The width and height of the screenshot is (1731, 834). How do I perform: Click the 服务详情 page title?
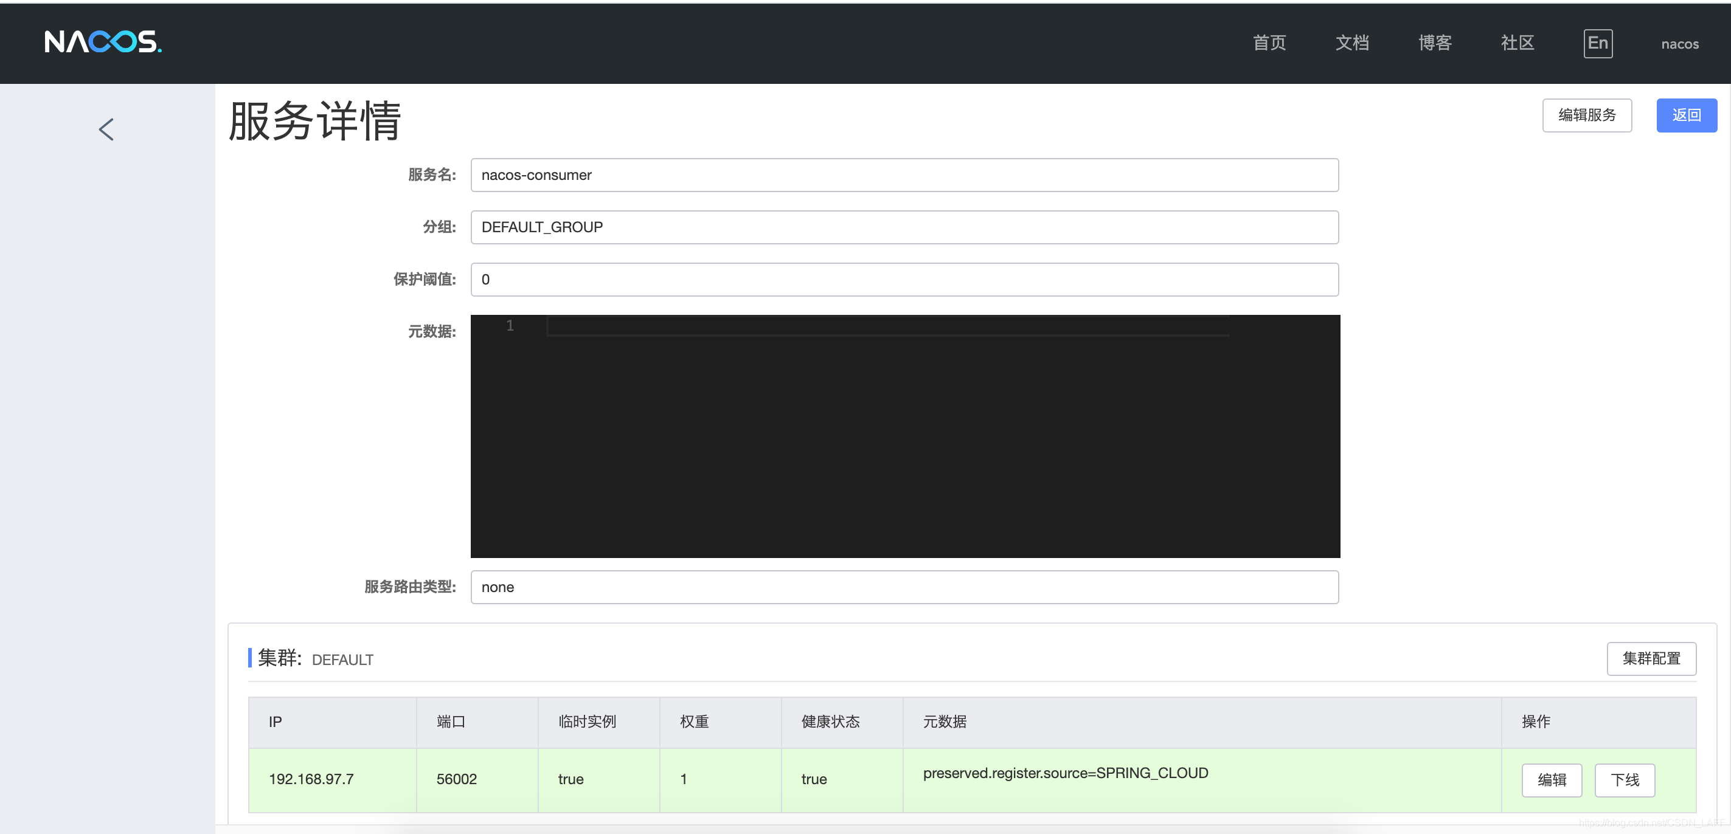pyautogui.click(x=314, y=121)
